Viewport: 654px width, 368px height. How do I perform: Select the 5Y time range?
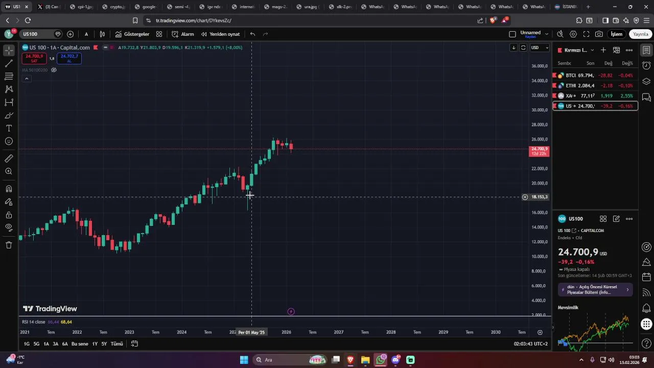click(104, 344)
